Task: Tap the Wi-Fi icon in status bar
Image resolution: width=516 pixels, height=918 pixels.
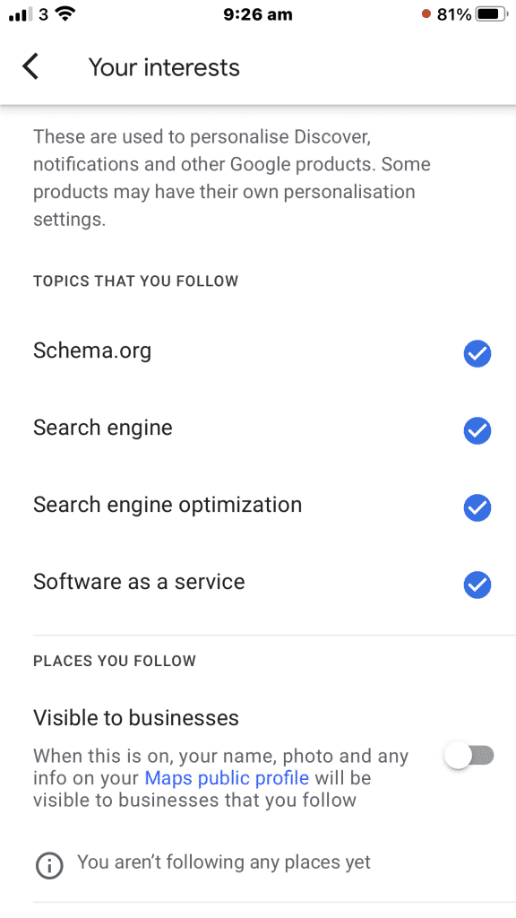Action: click(x=66, y=14)
